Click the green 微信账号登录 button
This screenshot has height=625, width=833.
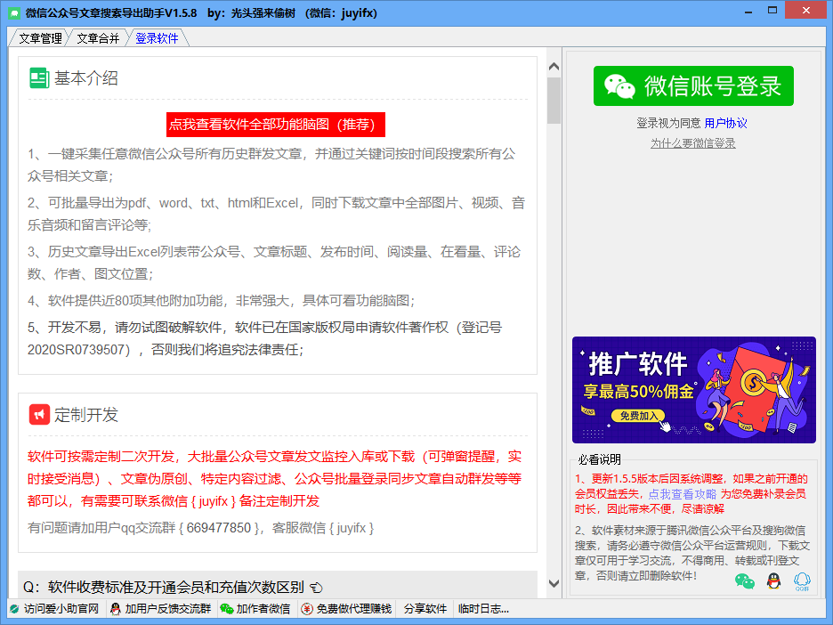(x=693, y=86)
